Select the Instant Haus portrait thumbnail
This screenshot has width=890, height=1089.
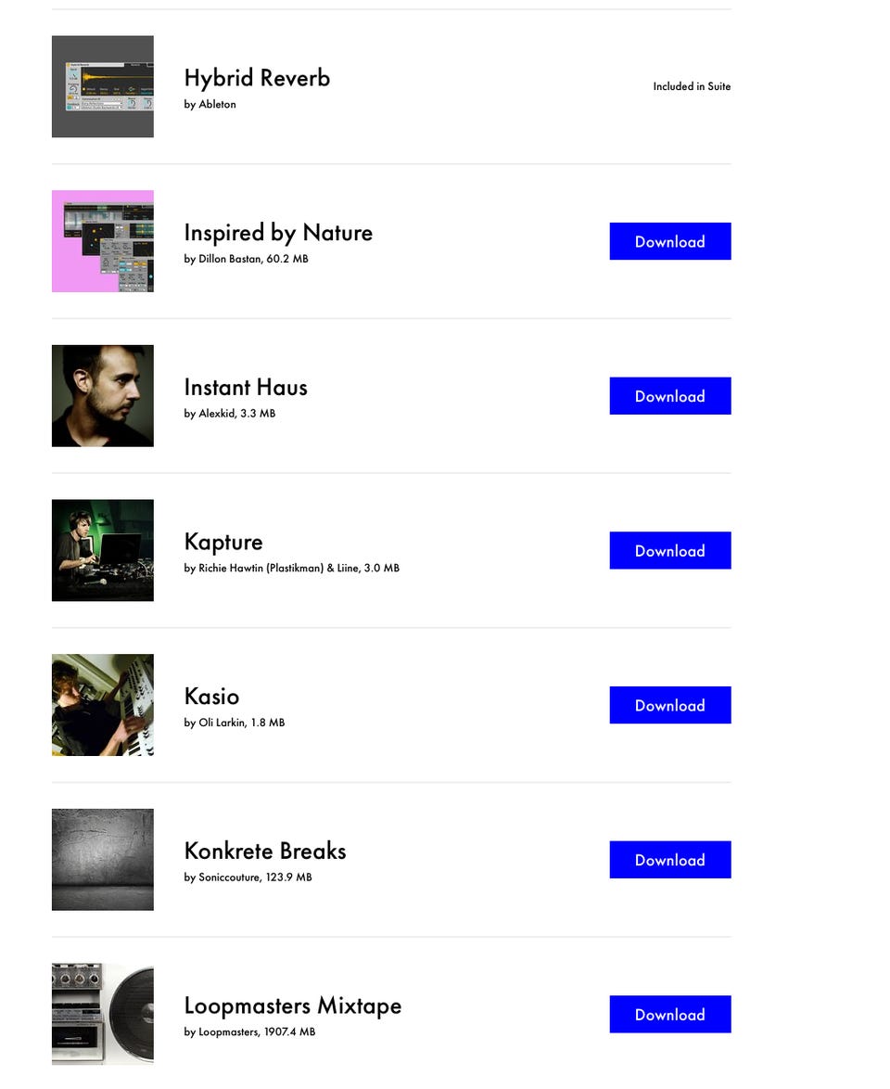102,396
